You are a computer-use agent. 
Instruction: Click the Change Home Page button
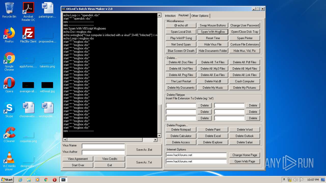tap(244, 155)
